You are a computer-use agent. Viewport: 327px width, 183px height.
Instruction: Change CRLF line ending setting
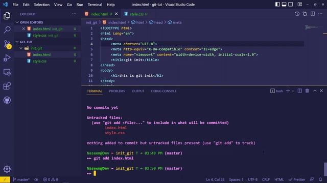(266, 179)
